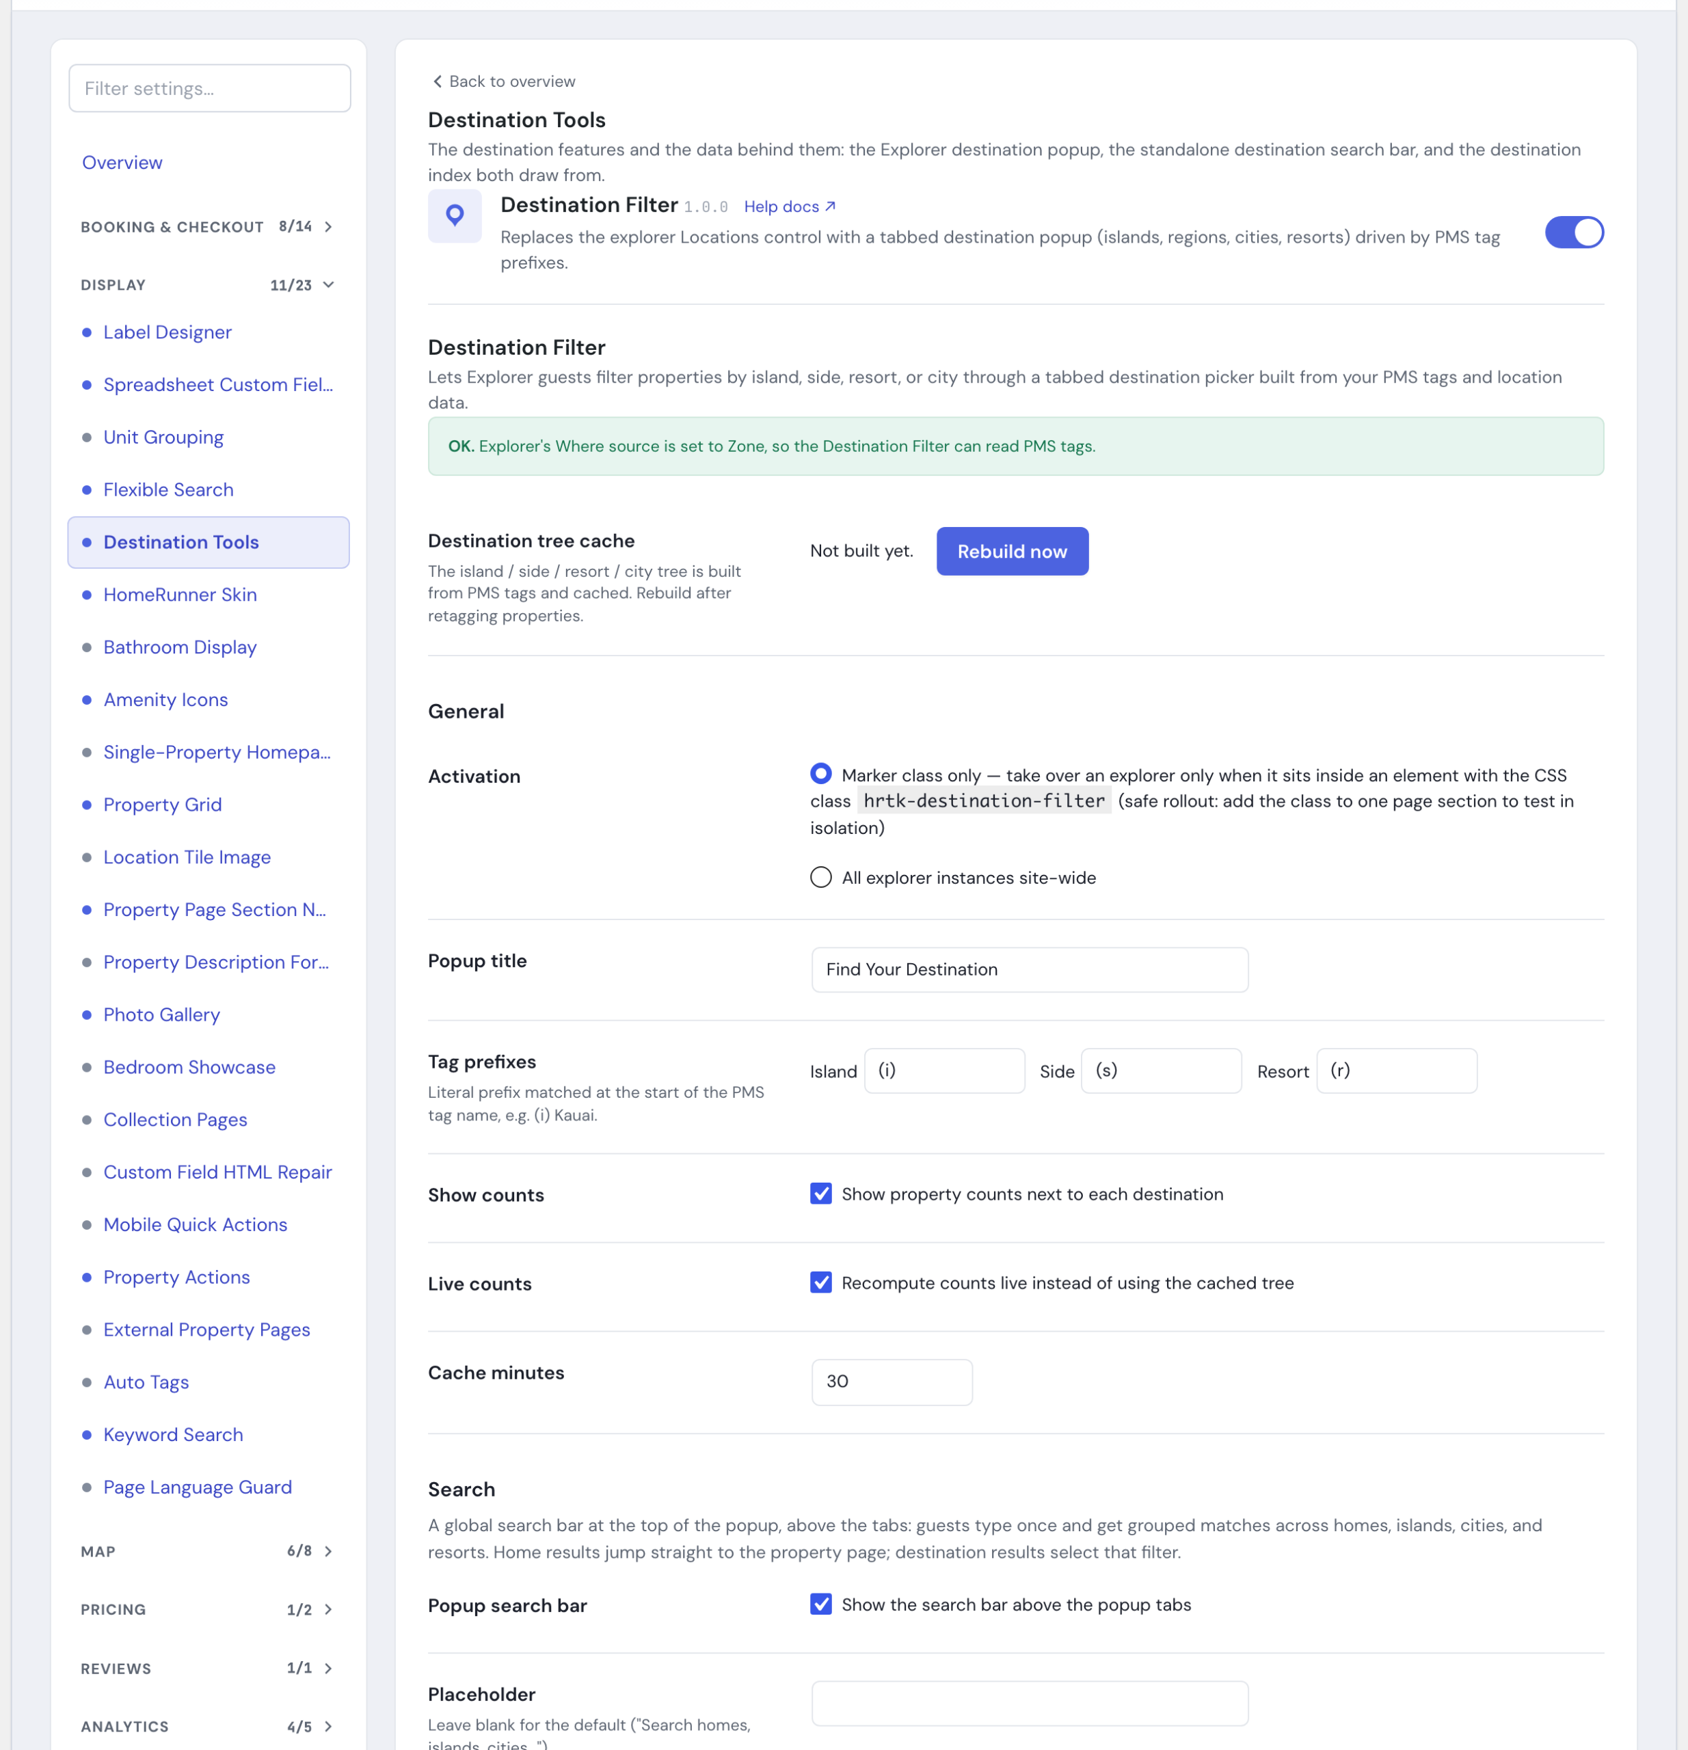Image resolution: width=1688 pixels, height=1750 pixels.
Task: Open Collection Pages settings
Action: tap(175, 1120)
